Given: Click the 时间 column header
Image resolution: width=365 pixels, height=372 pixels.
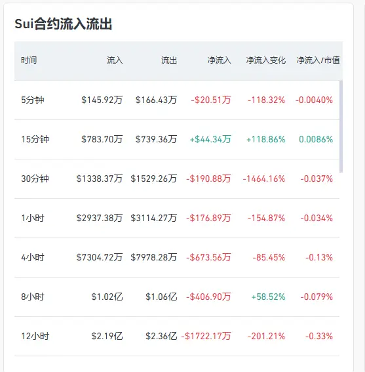Looking at the screenshot, I should pos(29,60).
